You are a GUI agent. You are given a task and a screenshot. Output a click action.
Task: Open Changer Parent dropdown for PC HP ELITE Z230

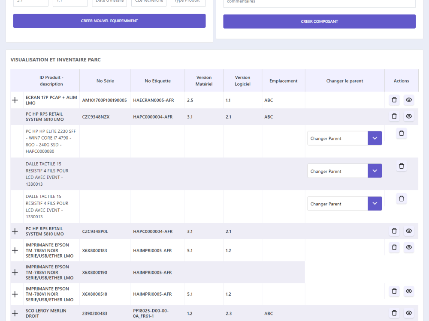[374, 138]
